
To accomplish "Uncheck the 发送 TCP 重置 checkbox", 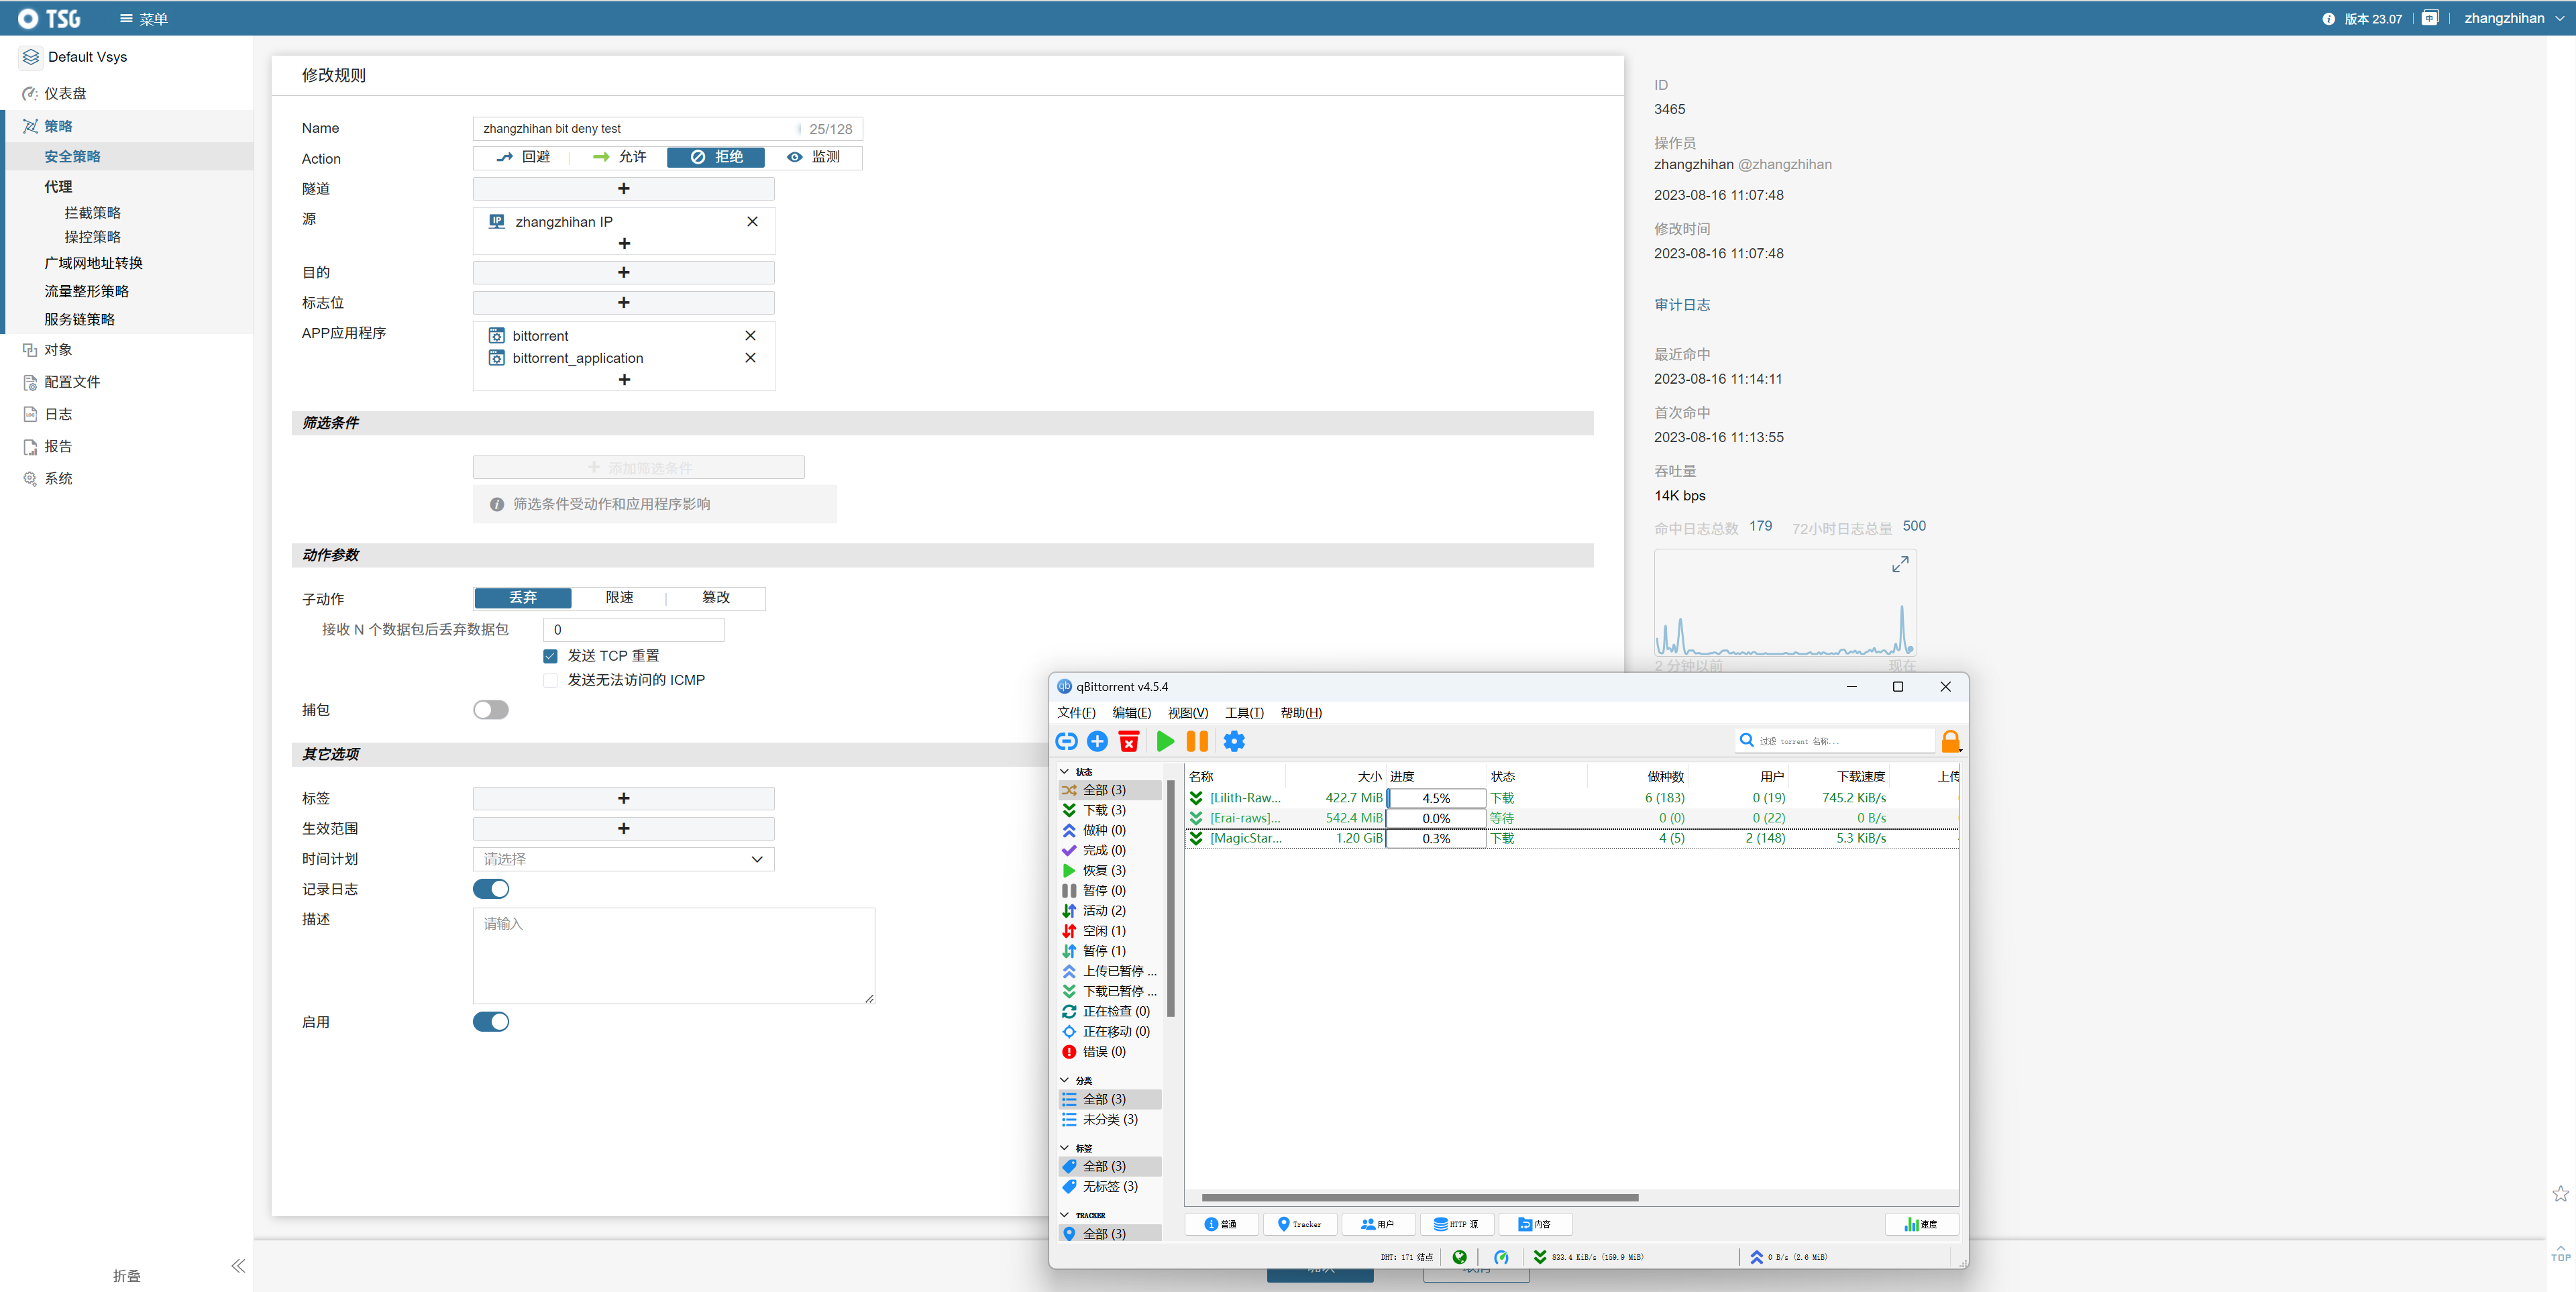I will point(550,656).
